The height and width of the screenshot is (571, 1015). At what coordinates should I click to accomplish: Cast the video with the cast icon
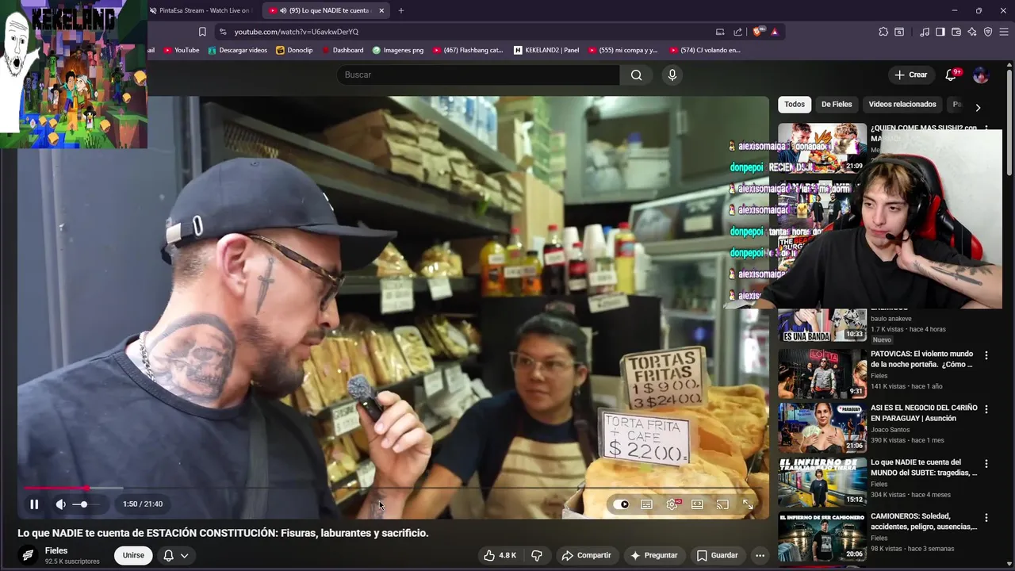point(722,504)
